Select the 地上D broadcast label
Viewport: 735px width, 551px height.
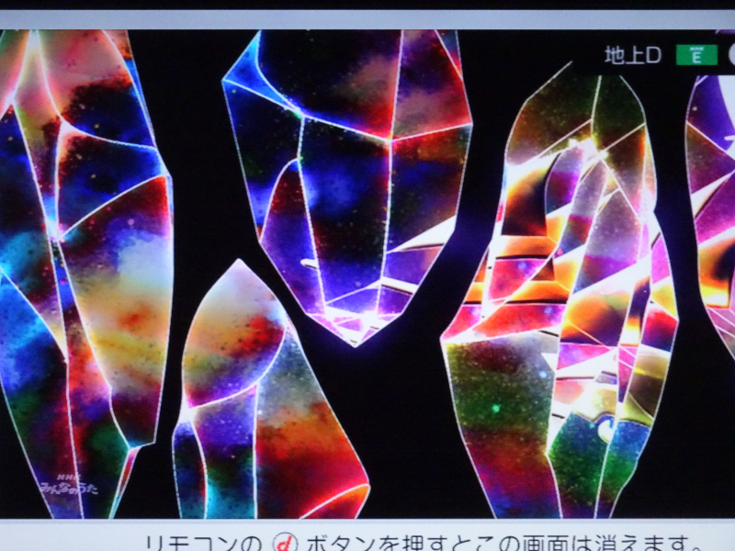pos(633,55)
